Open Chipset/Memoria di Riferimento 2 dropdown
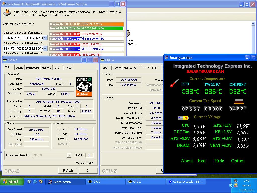257x193 pixels. pyautogui.click(x=45, y=49)
